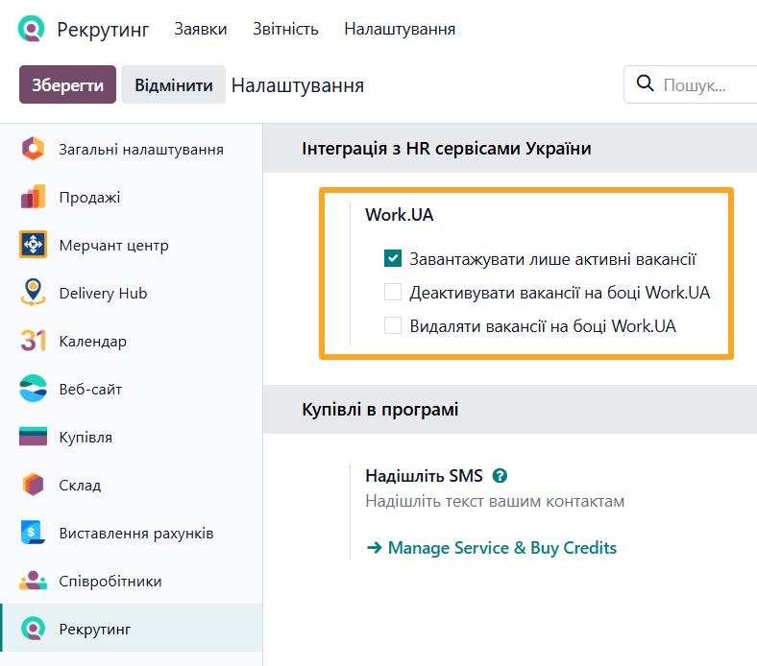757x666 pixels.
Task: Open the Заявки menu
Action: pos(201,29)
